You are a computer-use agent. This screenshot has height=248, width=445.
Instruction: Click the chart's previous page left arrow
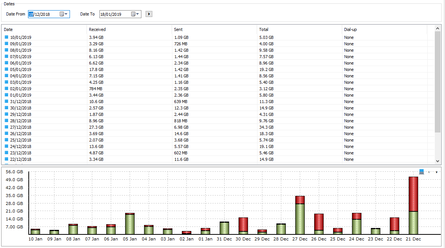coord(429,172)
